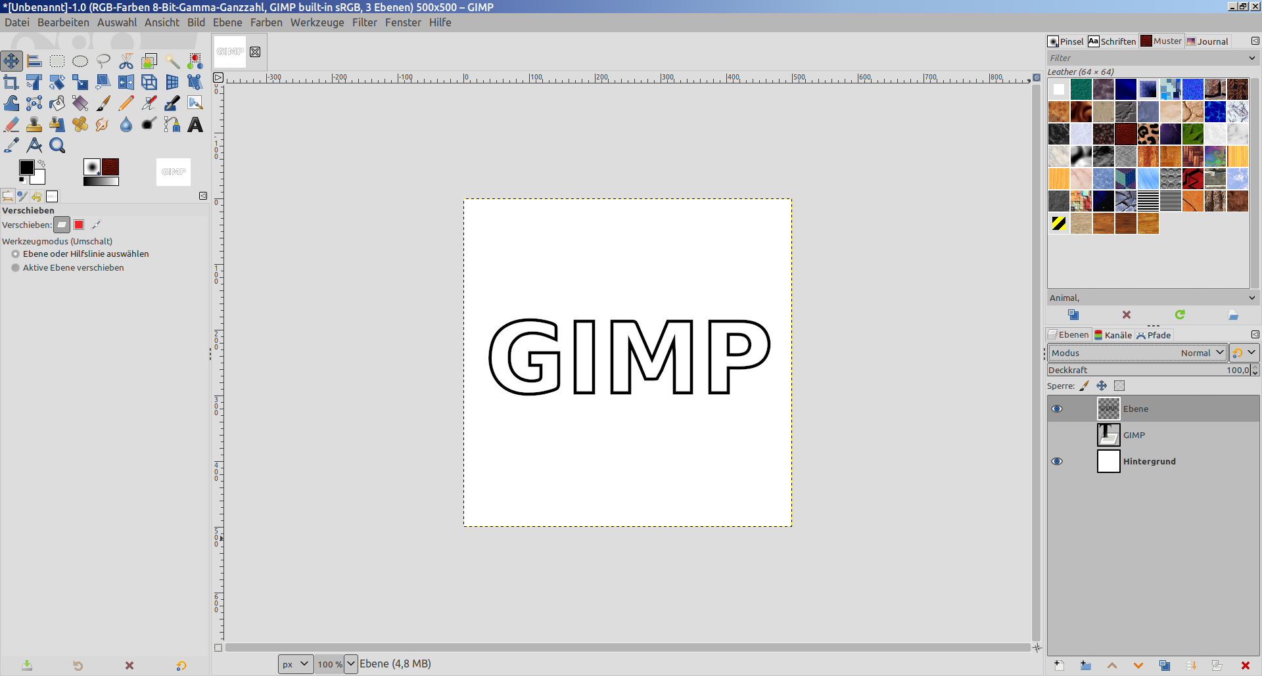Lower the layer with down arrow
1262x676 pixels.
pos(1138,665)
